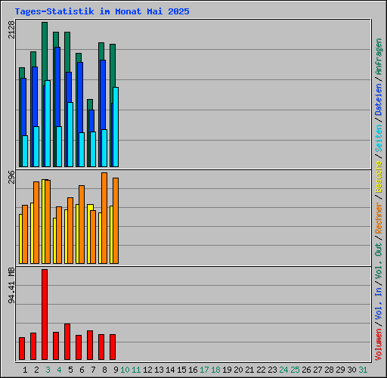Click the Besuche legend label
Image resolution: width=387 pixels, height=378 pixels.
coord(379,177)
